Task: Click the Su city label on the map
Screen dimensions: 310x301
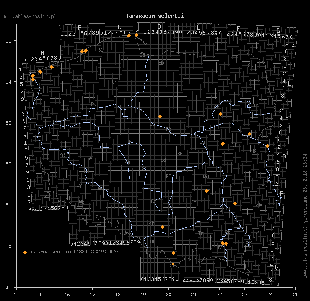Action: [x=250, y=65]
